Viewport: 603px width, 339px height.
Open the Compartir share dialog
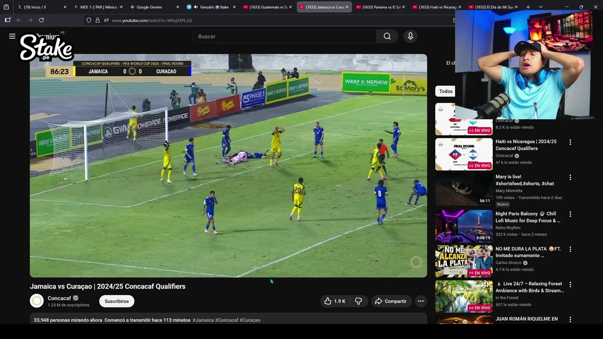(391, 301)
